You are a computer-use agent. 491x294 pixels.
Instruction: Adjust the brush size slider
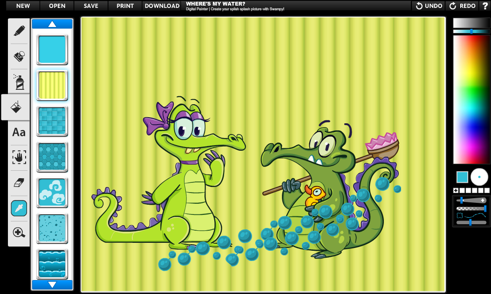pyautogui.click(x=471, y=200)
